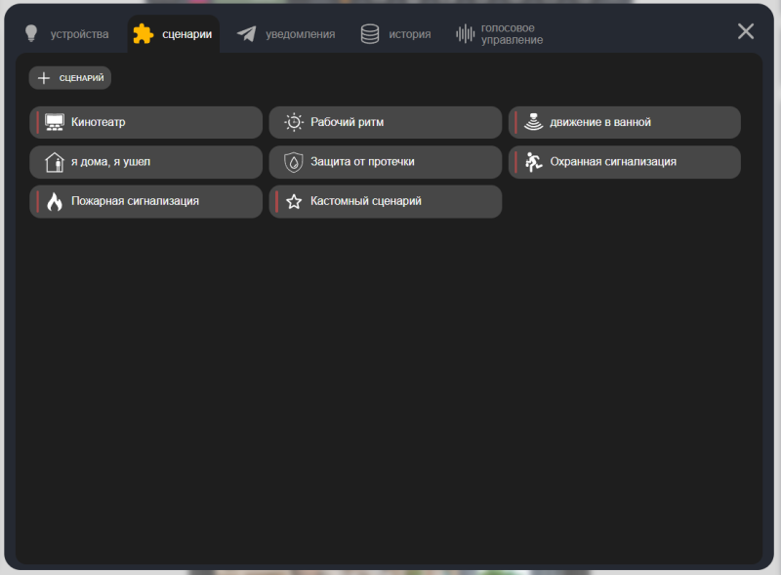Switch to the уведомления tab
Image resolution: width=781 pixels, height=575 pixels.
pos(286,34)
